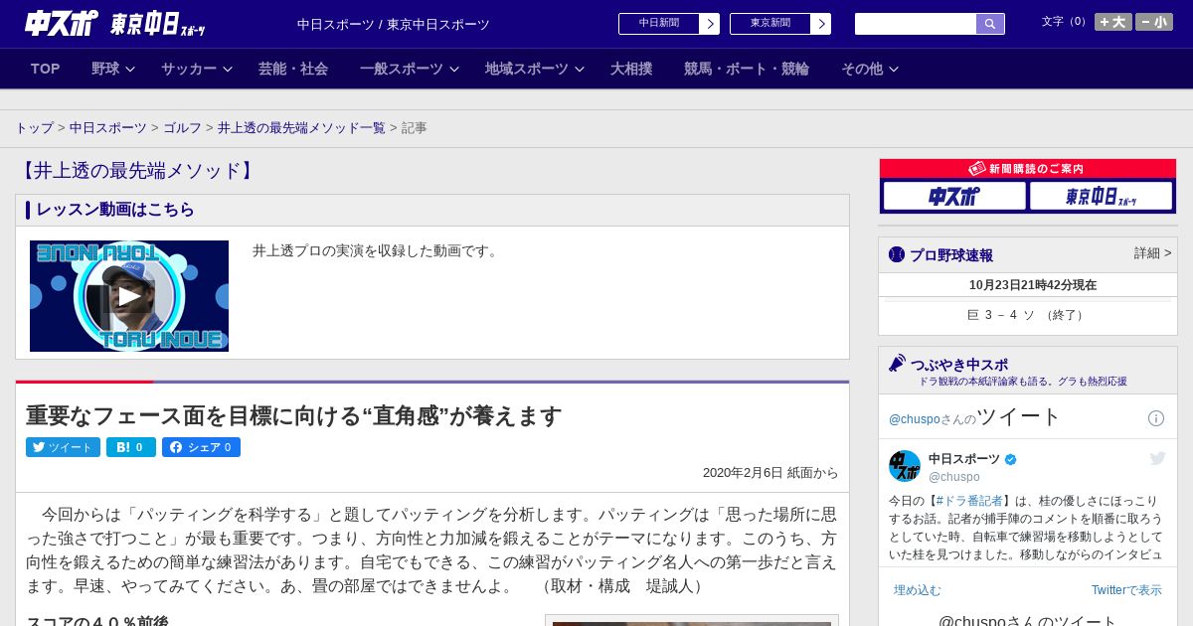Click the 中スポ subscription banner button
The image size is (1193, 626).
pos(954,196)
